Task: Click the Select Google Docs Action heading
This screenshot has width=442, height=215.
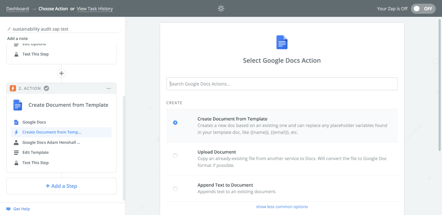Action: click(x=282, y=61)
